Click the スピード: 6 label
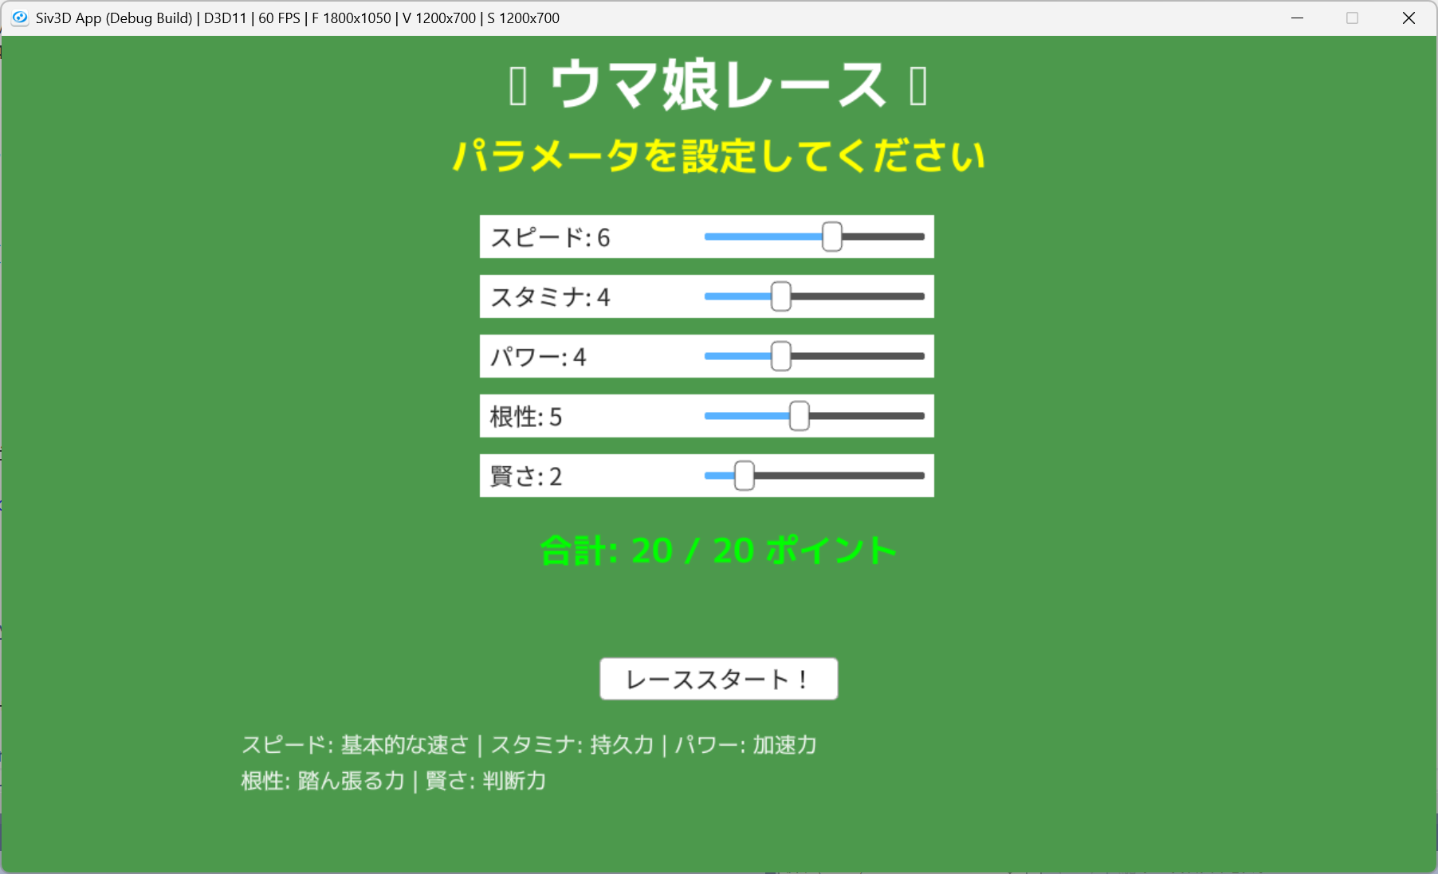The width and height of the screenshot is (1438, 874). point(550,237)
